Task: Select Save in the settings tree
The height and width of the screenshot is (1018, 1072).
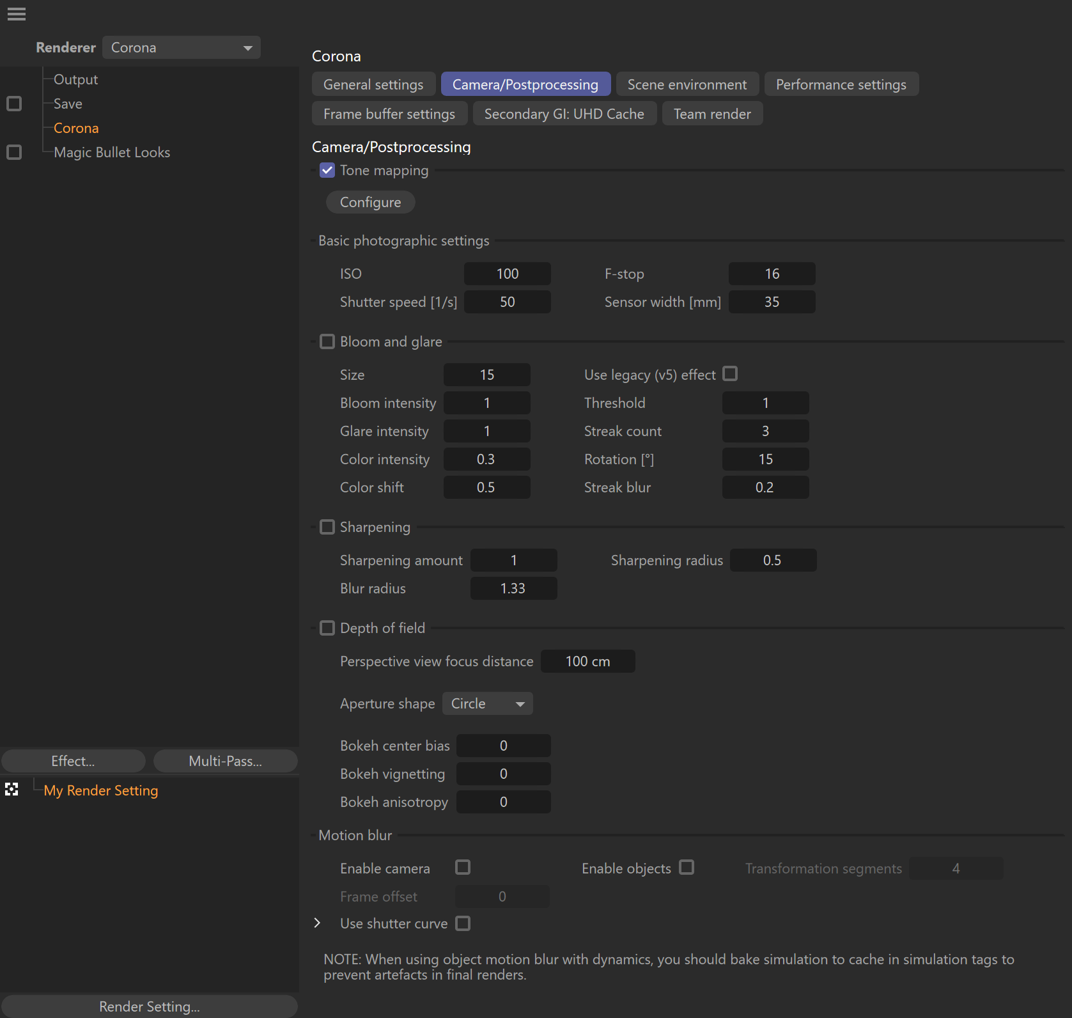Action: 68,104
